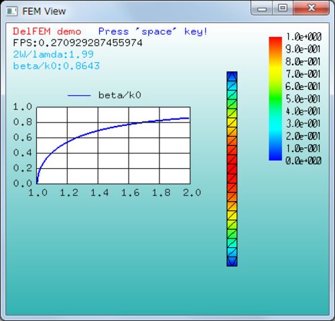Click the beta/k0:0.8643 value
Screen dimensions: 335x321
(56, 66)
